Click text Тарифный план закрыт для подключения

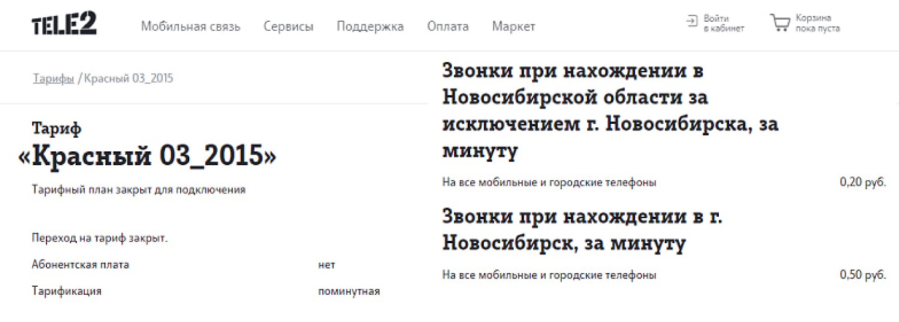(x=138, y=190)
